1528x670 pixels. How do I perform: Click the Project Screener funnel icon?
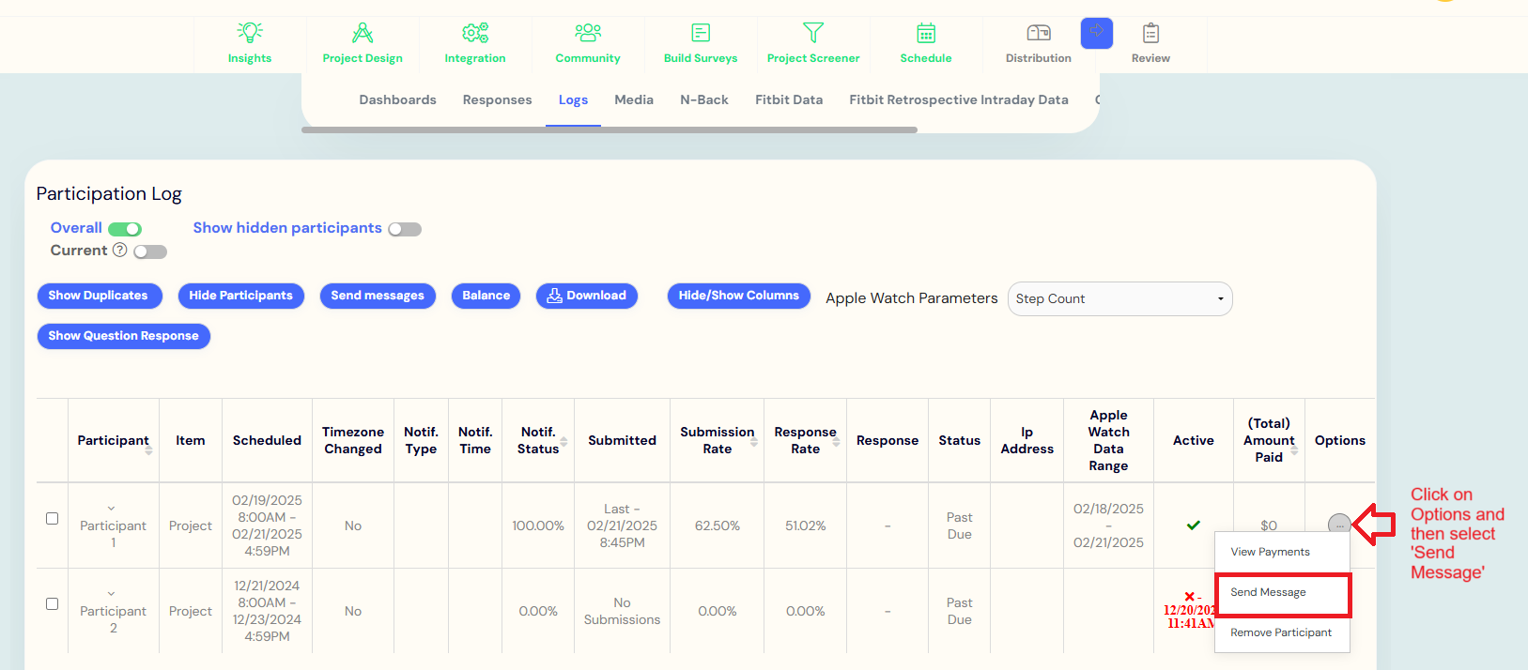point(813,33)
